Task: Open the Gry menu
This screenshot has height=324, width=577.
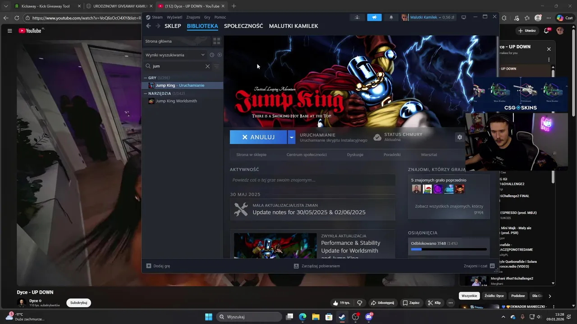Action: tap(207, 17)
